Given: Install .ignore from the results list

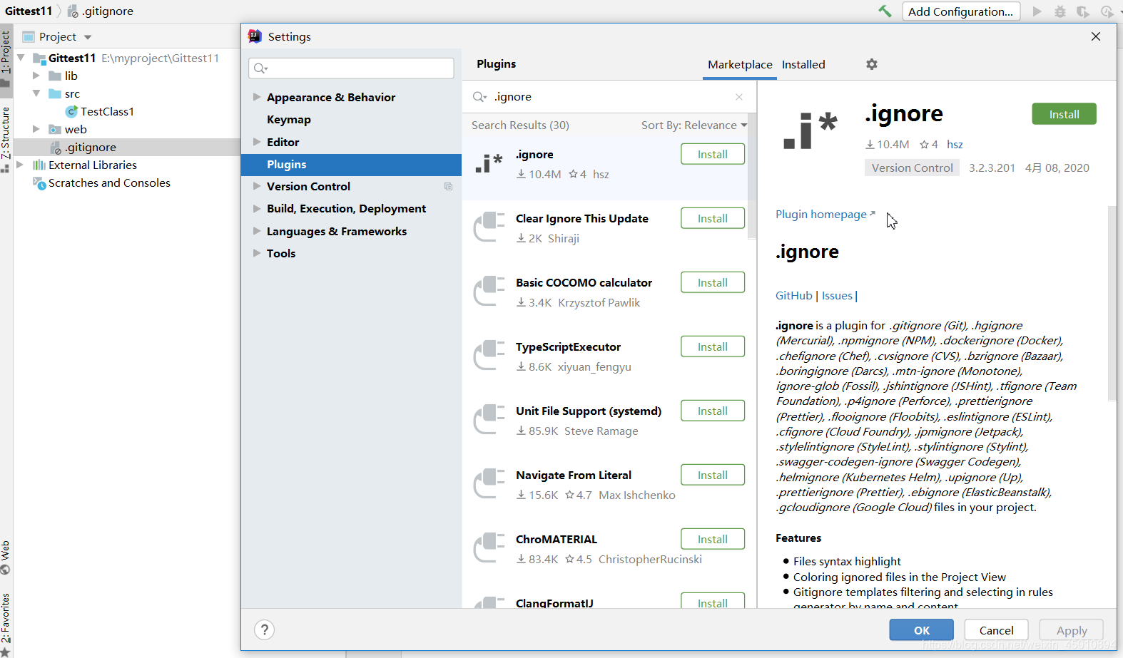Looking at the screenshot, I should tap(713, 154).
